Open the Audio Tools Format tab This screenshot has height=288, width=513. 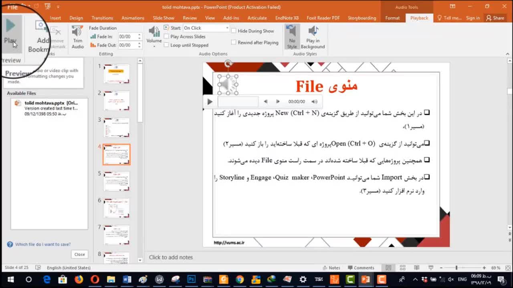coord(392,18)
